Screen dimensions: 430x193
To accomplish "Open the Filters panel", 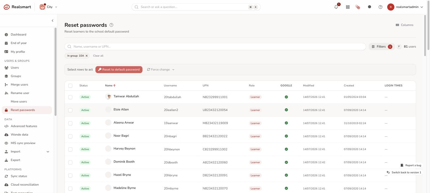I will (x=382, y=46).
